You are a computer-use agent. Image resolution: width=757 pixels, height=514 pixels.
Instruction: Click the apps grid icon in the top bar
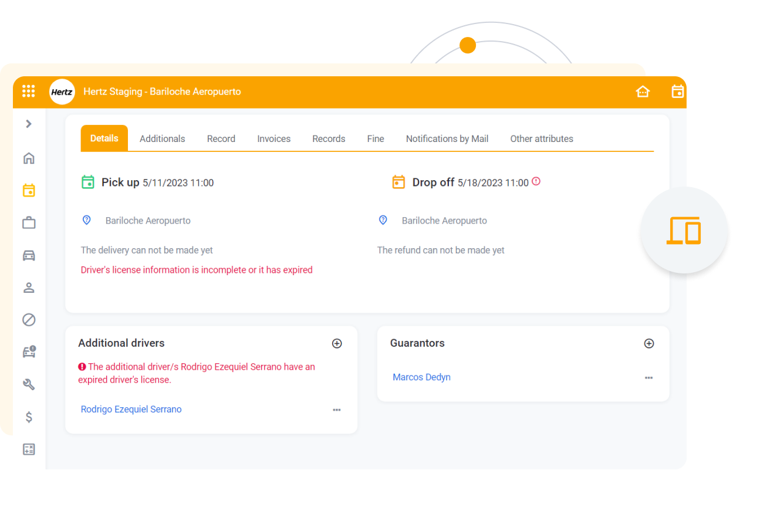pyautogui.click(x=28, y=91)
